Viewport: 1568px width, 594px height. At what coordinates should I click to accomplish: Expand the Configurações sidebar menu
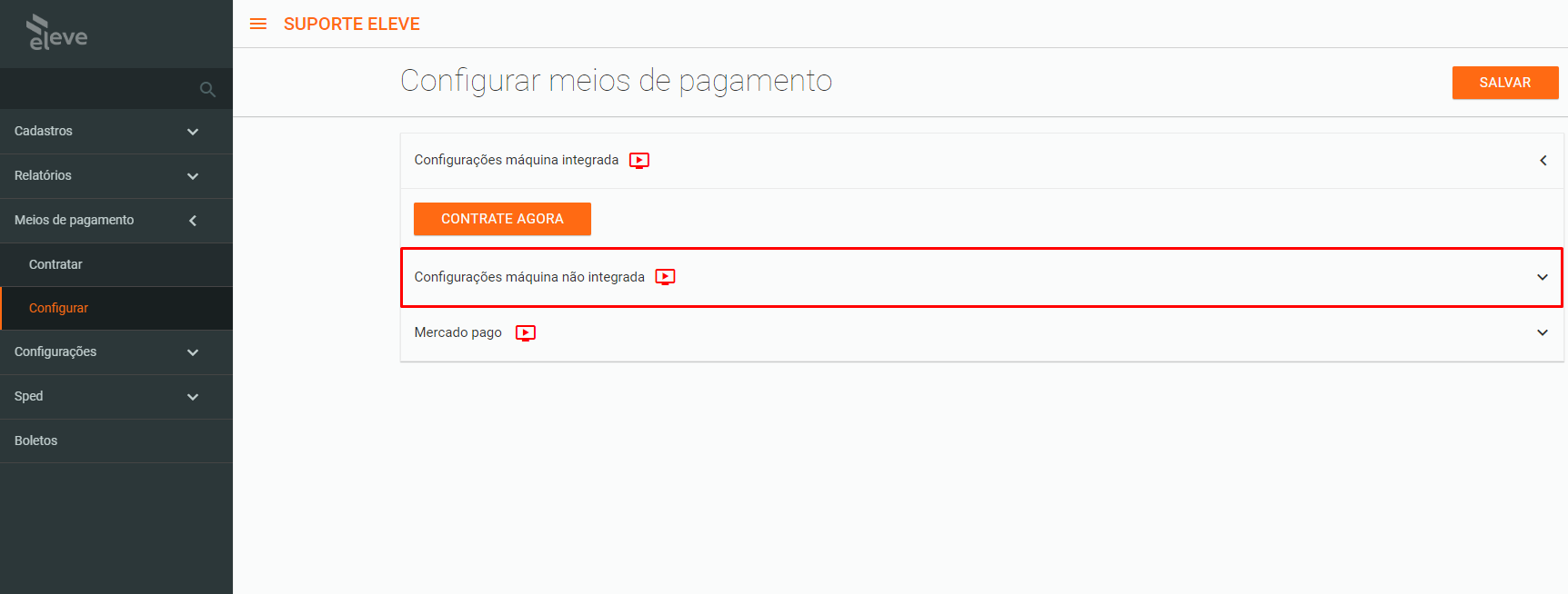coord(116,352)
